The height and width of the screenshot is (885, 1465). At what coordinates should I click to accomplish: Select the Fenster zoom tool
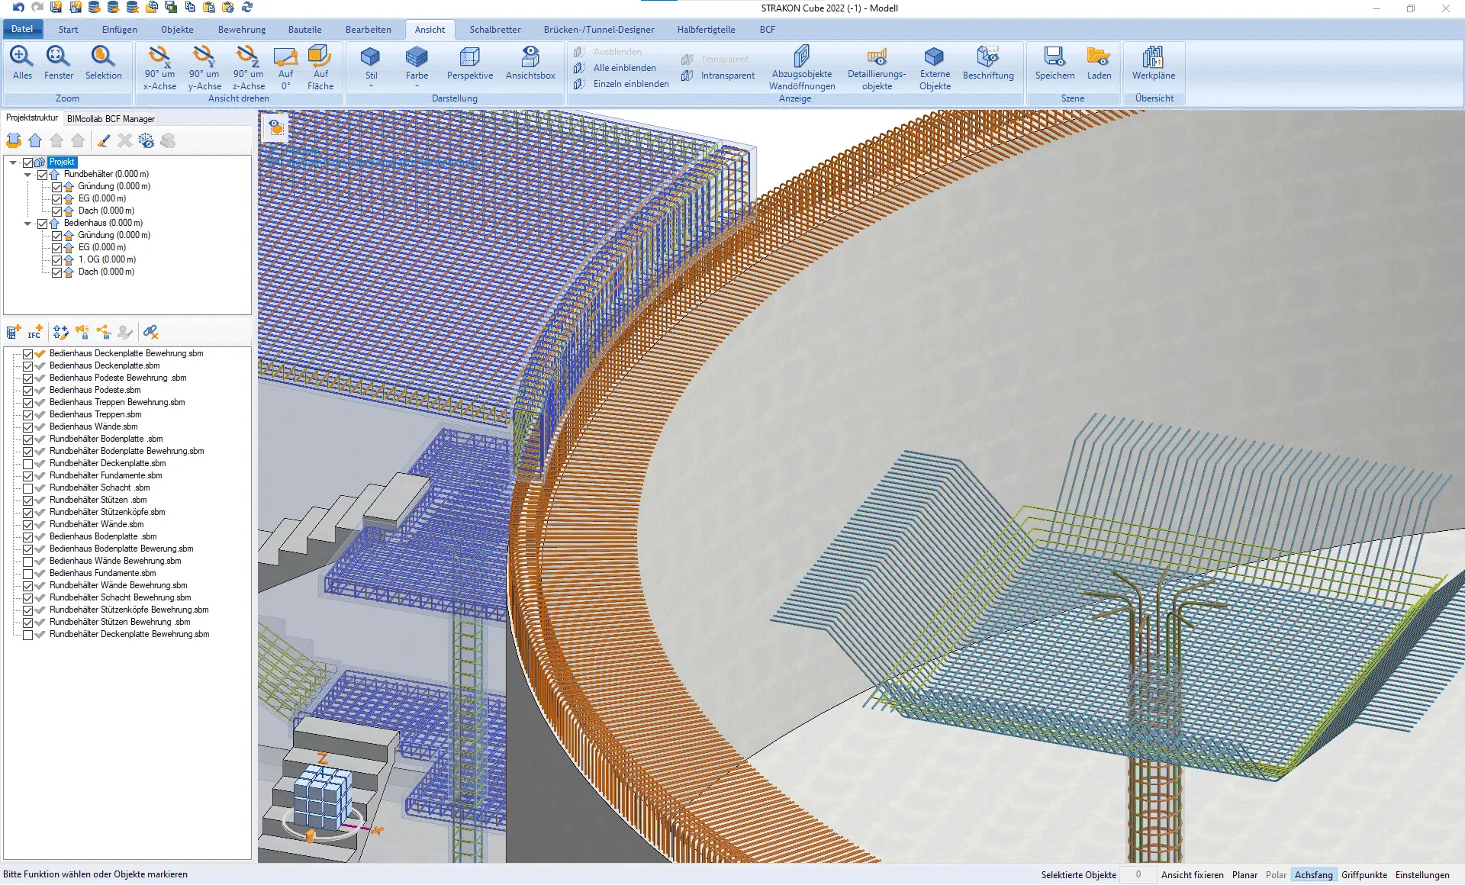point(58,61)
